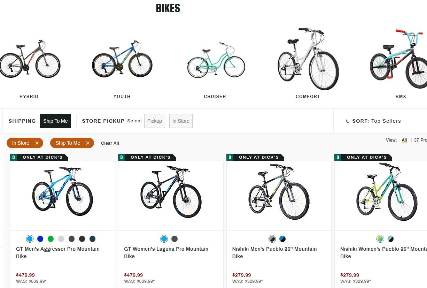Toggle the In Store pickup option
This screenshot has width=427, height=288.
[181, 121]
